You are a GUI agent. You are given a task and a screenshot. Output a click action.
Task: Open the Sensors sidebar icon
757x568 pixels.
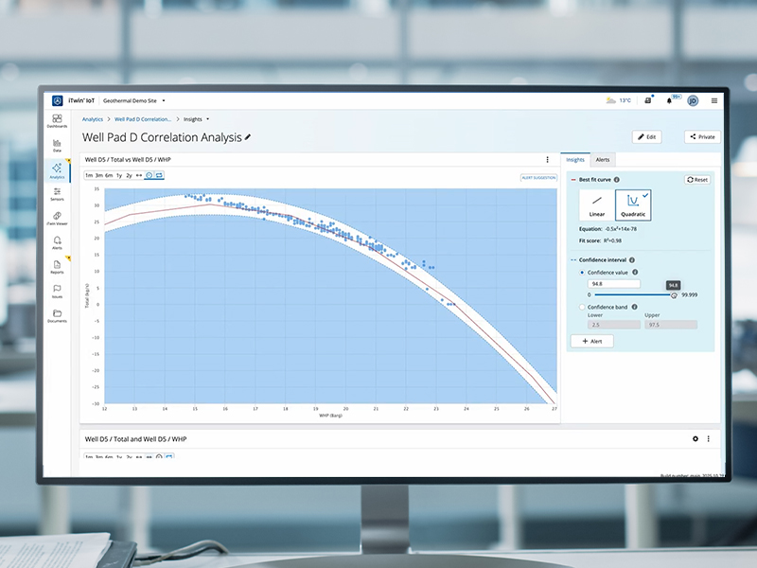pos(57,192)
